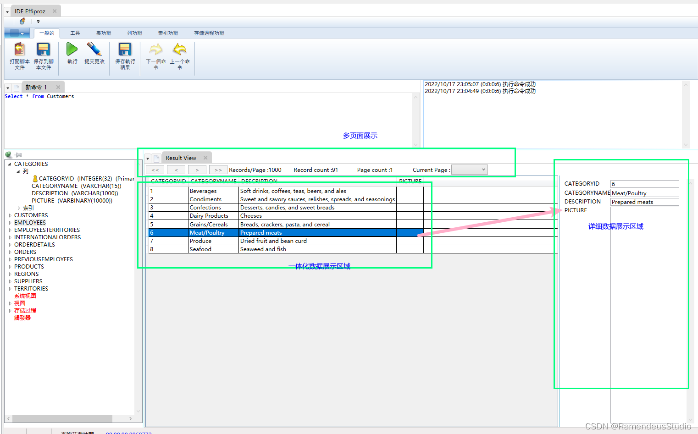
Task: Click new document icon beside Result View tab
Action: [x=156, y=159]
